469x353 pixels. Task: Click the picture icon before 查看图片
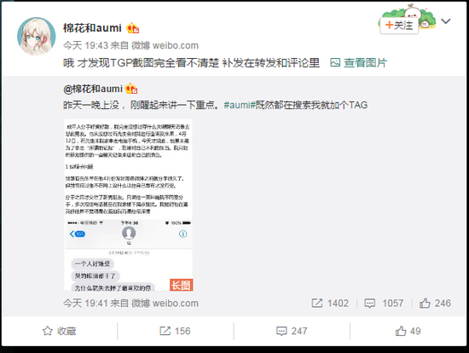pyautogui.click(x=335, y=62)
